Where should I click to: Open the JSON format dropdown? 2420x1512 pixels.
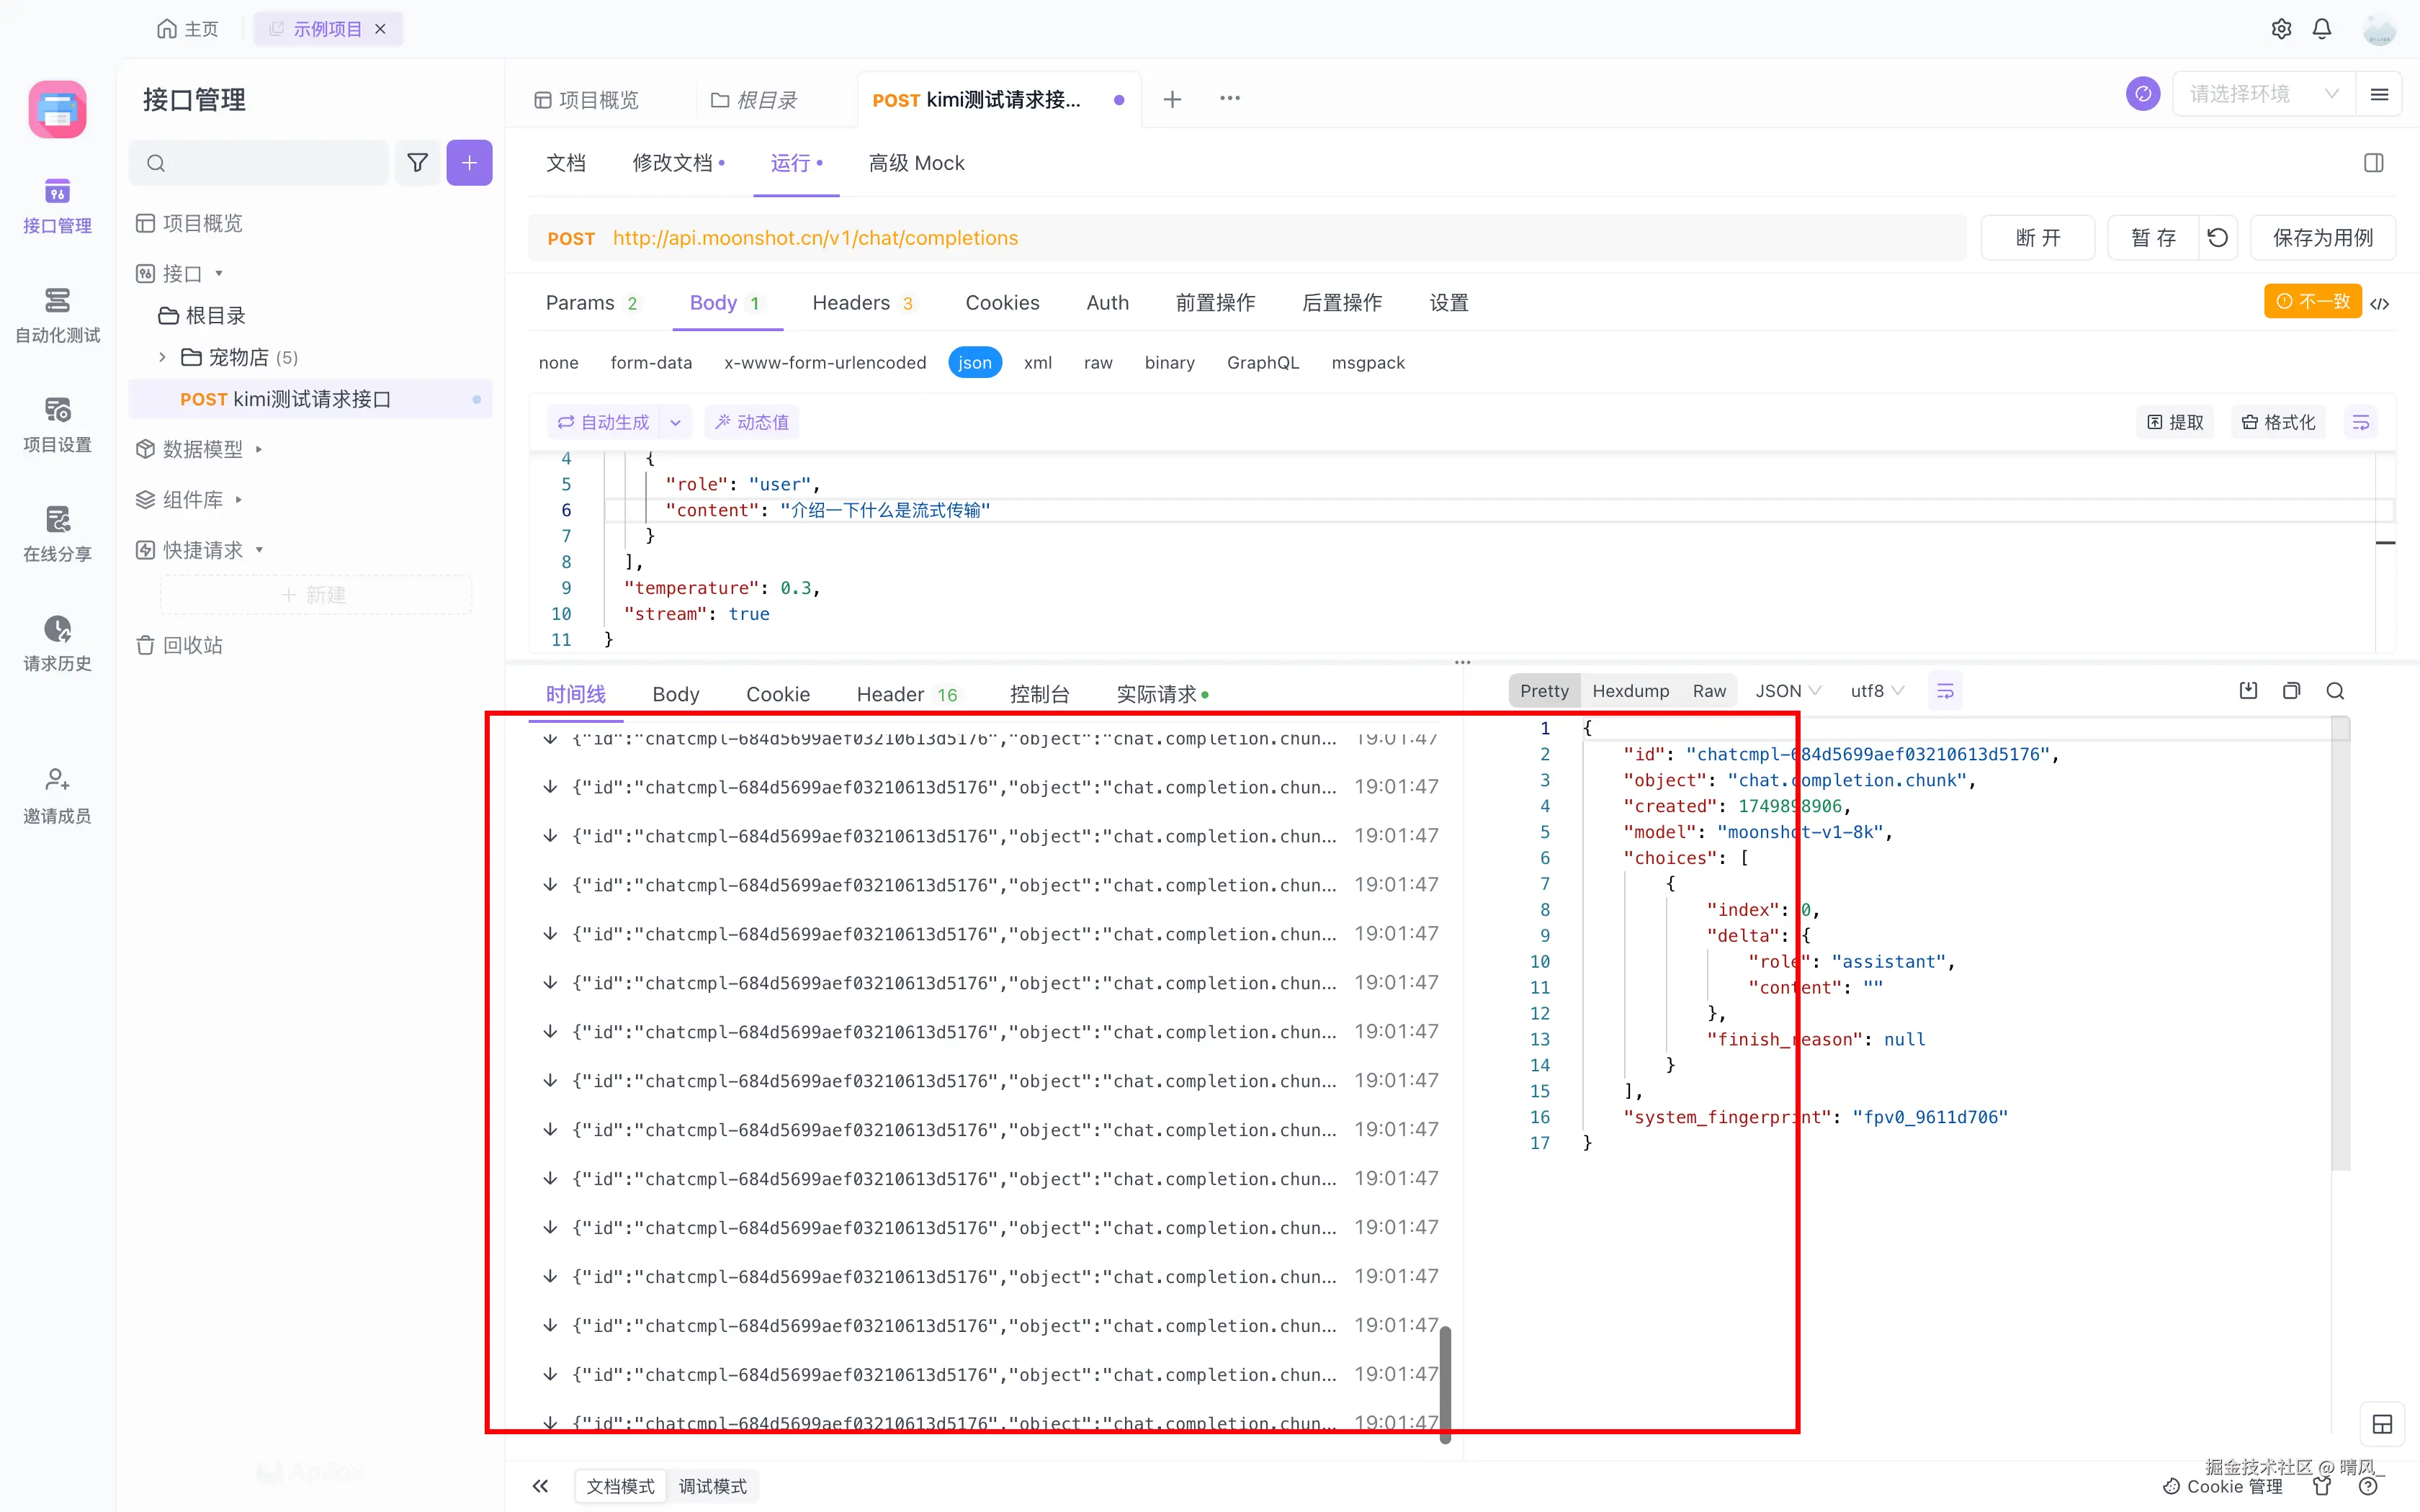pyautogui.click(x=1788, y=691)
